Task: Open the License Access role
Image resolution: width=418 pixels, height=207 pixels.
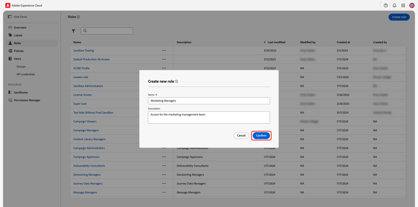Action: click(x=82, y=95)
